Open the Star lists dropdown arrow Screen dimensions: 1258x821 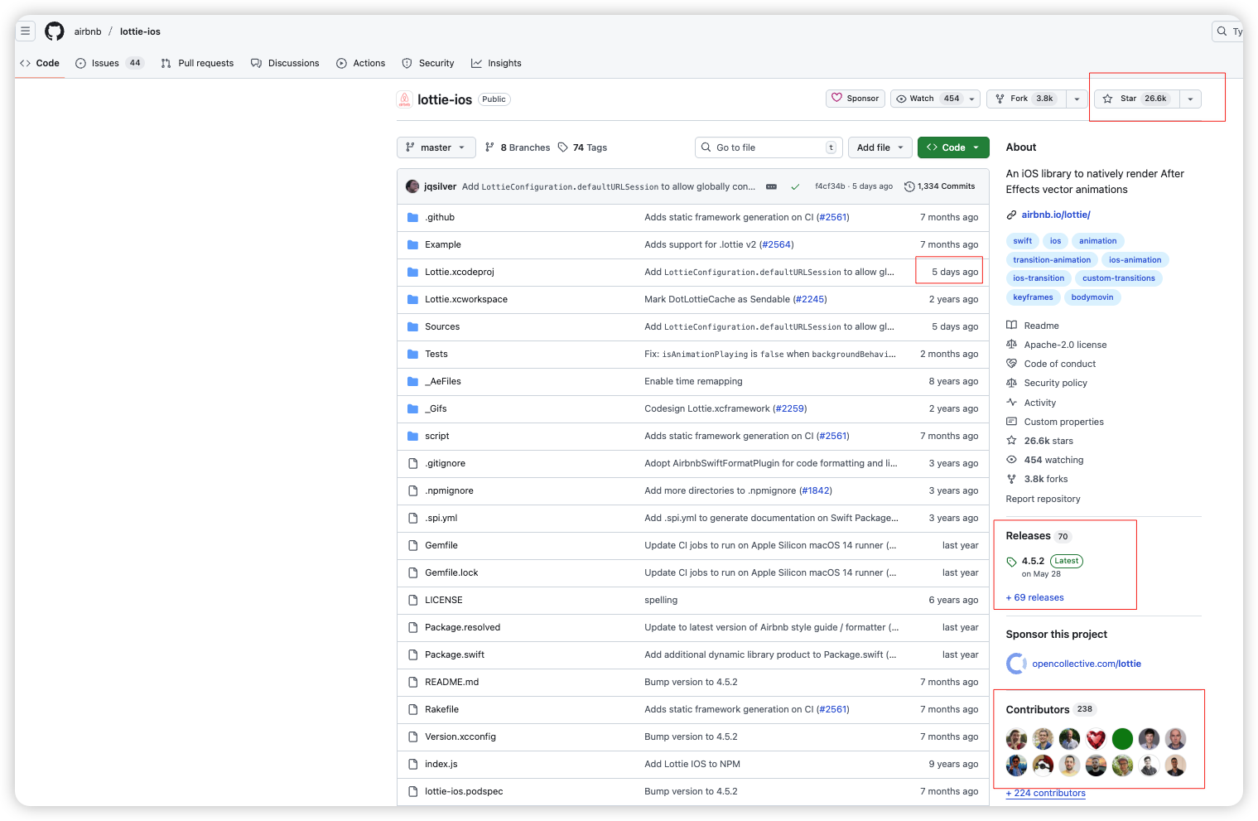coord(1190,99)
